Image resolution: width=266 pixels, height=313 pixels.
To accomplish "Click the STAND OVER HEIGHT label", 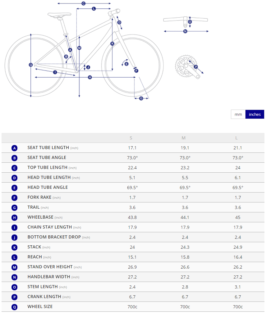I will [x=50, y=267].
